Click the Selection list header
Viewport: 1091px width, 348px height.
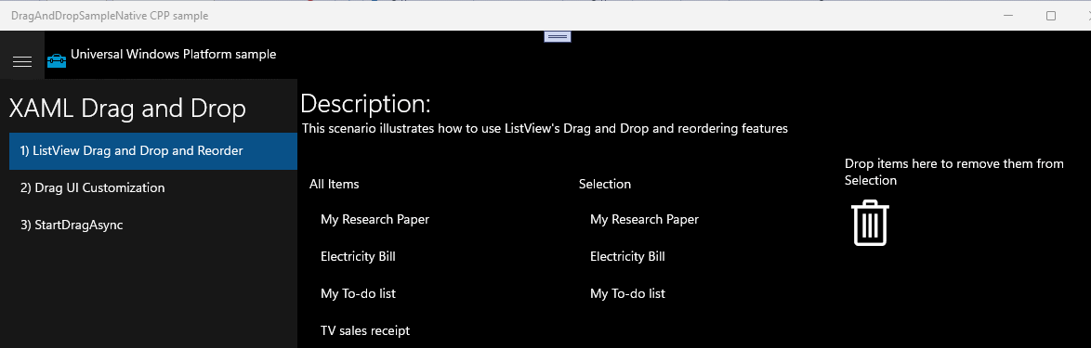tap(605, 184)
